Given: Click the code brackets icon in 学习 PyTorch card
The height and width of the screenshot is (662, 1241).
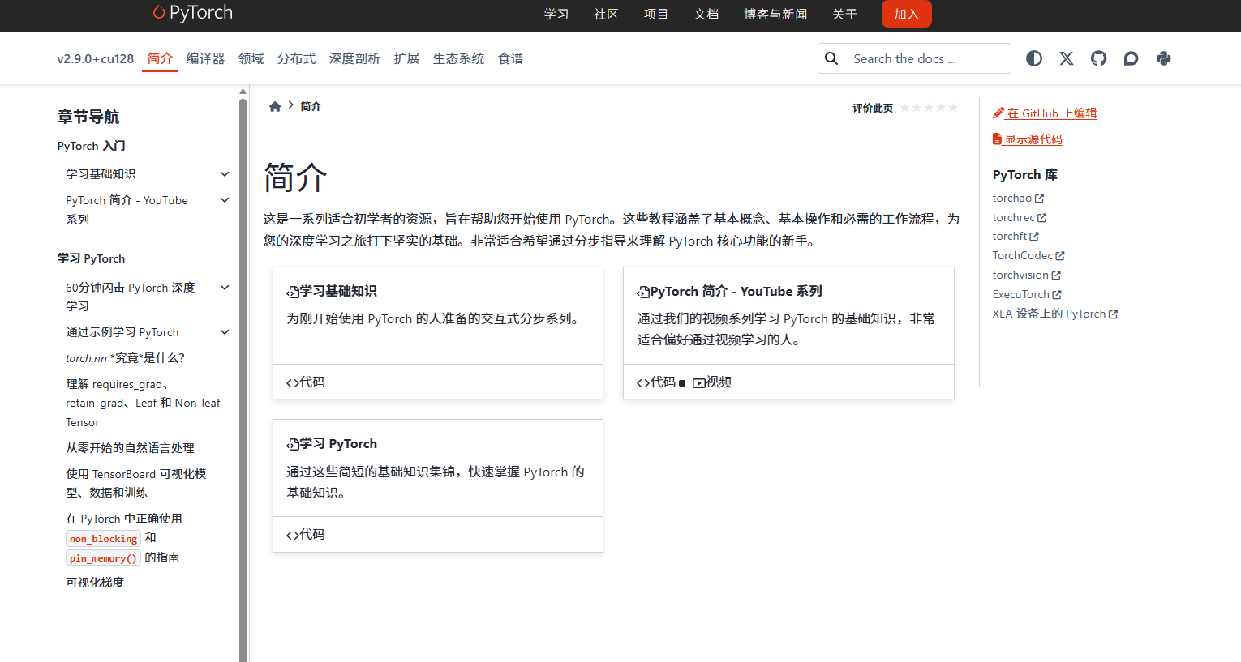Looking at the screenshot, I should pos(292,535).
